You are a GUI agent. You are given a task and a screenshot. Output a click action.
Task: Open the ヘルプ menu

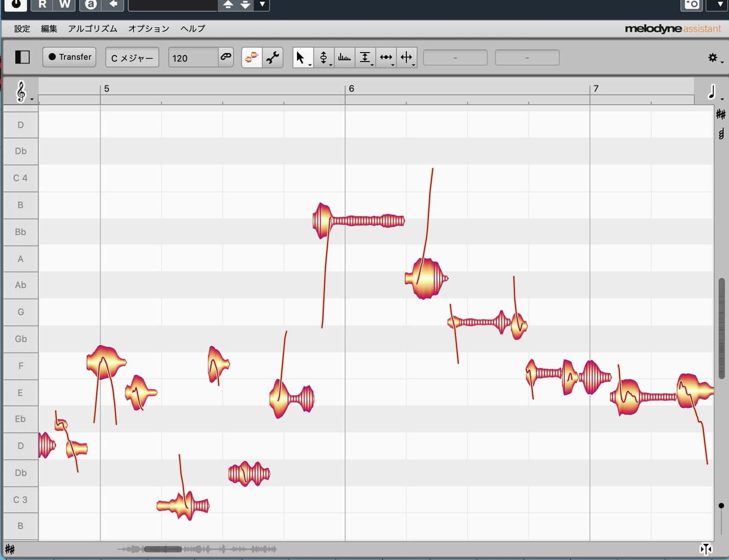[x=192, y=29]
